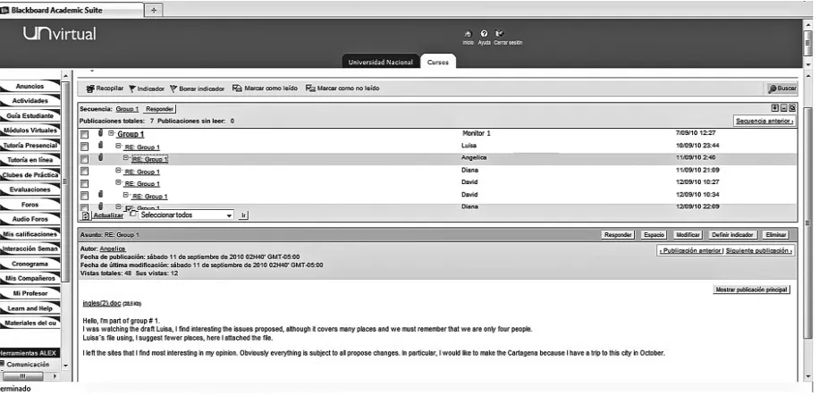Click the Borrar indicador icon
Image resolution: width=819 pixels, height=404 pixels.
(x=173, y=88)
